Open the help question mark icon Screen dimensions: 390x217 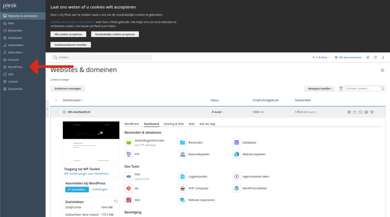375,57
